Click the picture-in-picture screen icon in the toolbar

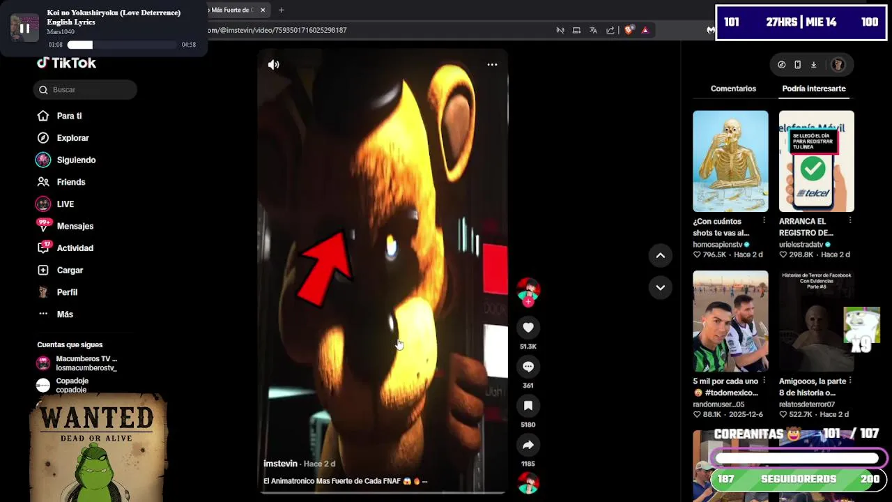(576, 30)
